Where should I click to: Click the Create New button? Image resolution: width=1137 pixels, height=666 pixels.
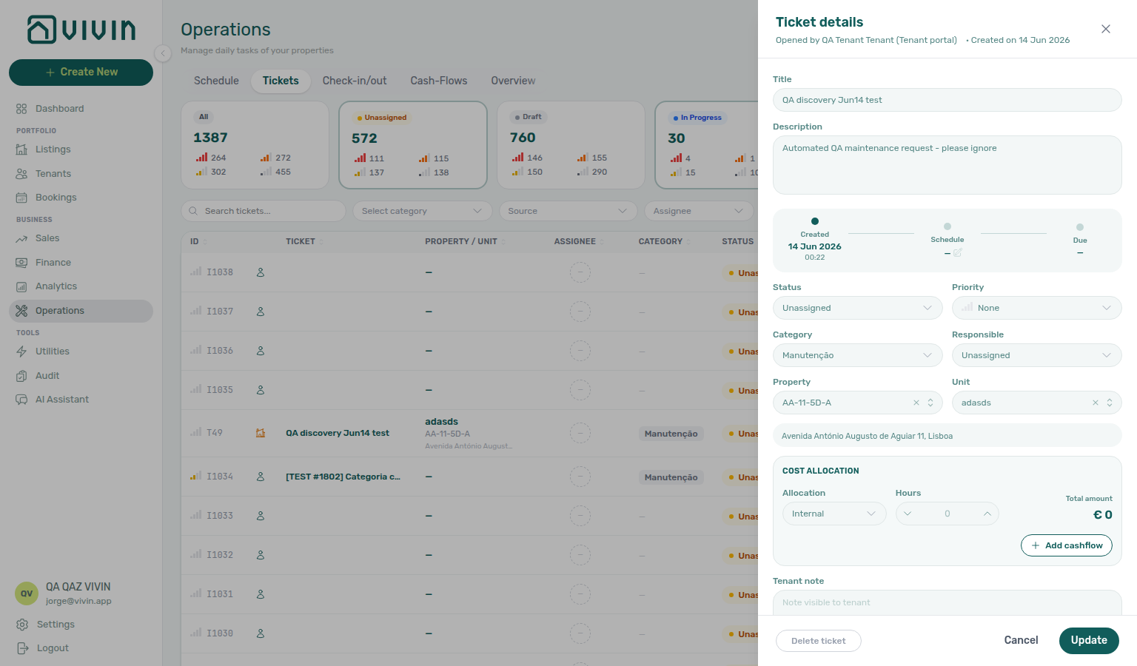click(81, 72)
